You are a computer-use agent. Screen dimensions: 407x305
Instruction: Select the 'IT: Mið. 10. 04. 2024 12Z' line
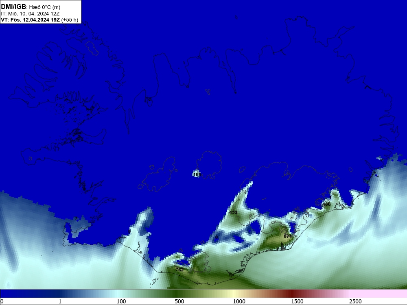point(31,13)
